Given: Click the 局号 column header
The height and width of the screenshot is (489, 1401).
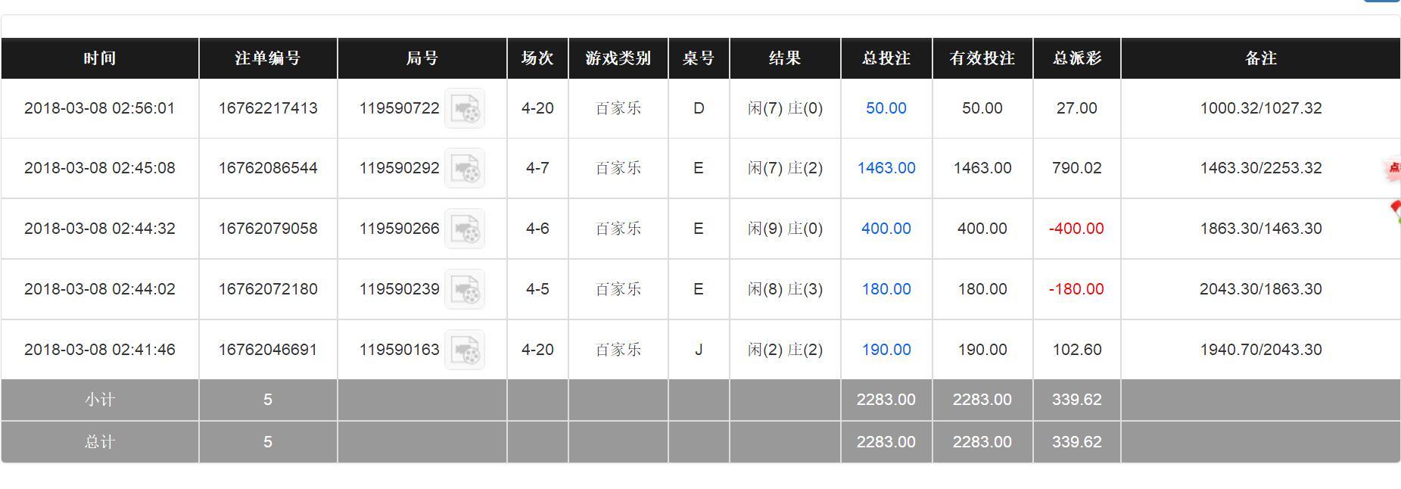Looking at the screenshot, I should [x=422, y=58].
